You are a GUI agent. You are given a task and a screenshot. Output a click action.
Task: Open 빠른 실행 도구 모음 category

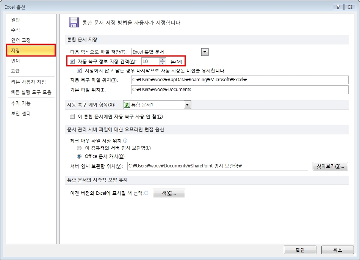pyautogui.click(x=31, y=92)
